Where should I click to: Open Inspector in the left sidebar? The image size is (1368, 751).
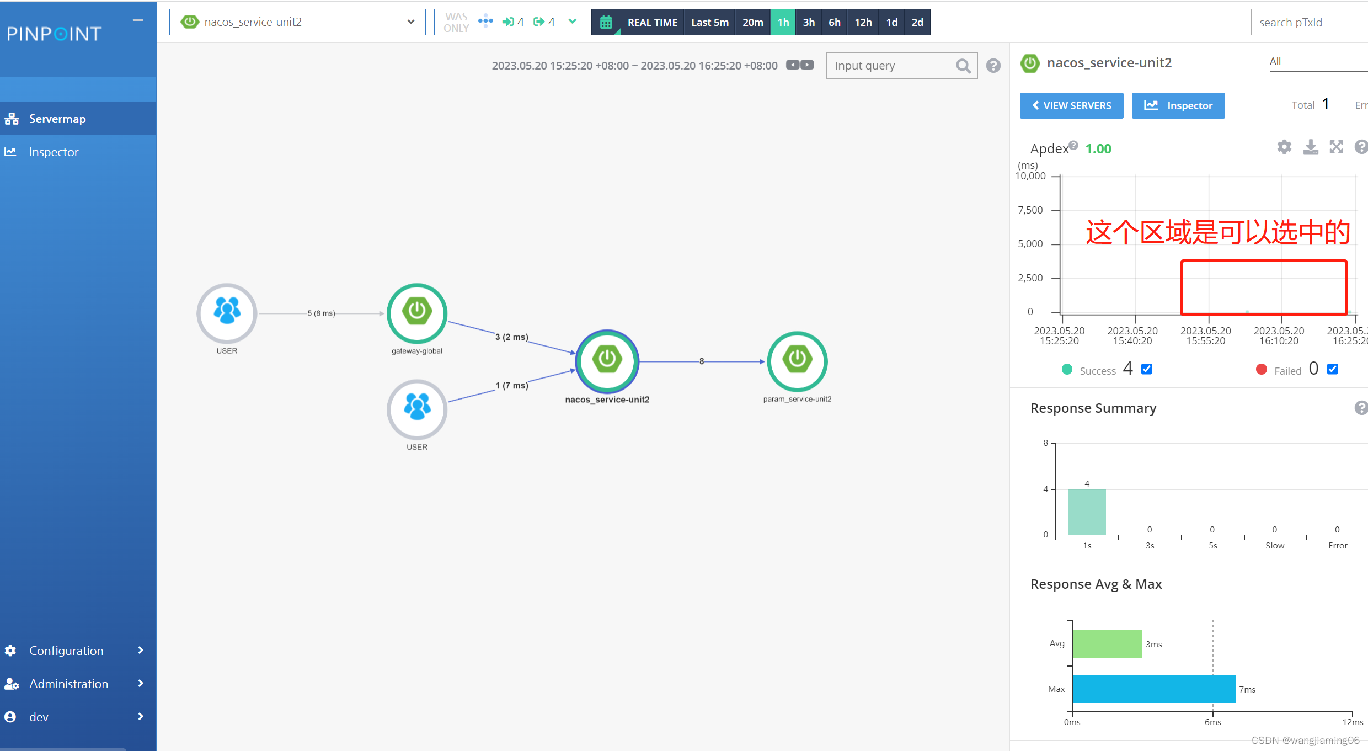54,152
